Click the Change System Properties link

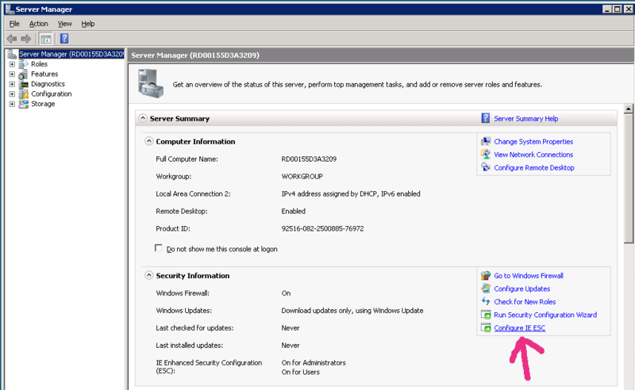[x=533, y=142]
